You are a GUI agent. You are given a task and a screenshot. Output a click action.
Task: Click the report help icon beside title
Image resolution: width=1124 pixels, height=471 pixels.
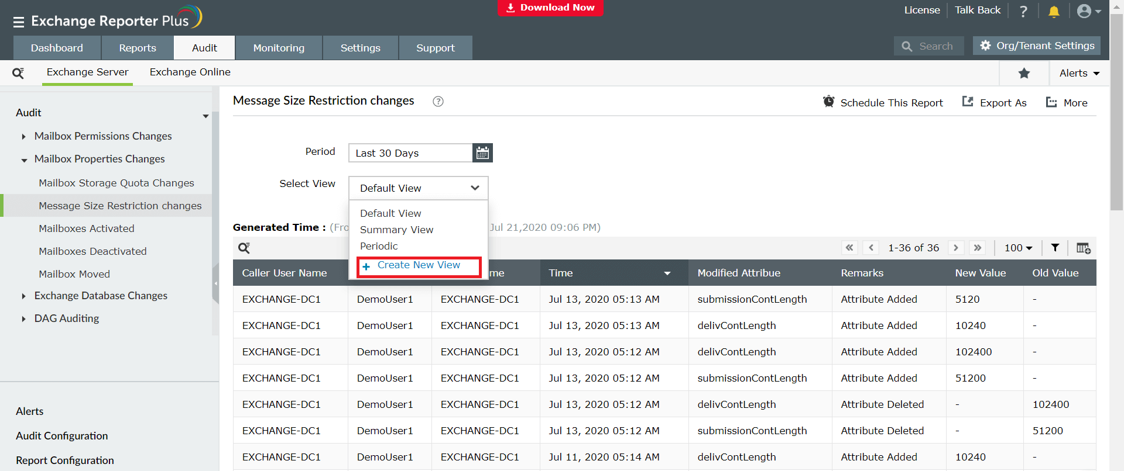pos(438,101)
